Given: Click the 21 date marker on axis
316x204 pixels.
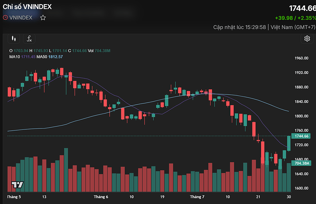Looking at the screenshot, I should coord(258,197).
